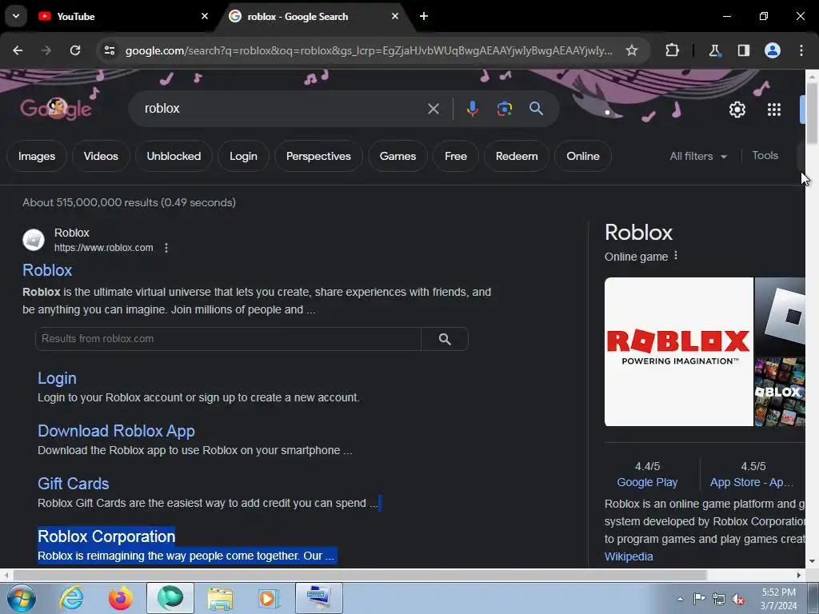Image resolution: width=819 pixels, height=614 pixels.
Task: Open the Windows Start button
Action: [21, 598]
